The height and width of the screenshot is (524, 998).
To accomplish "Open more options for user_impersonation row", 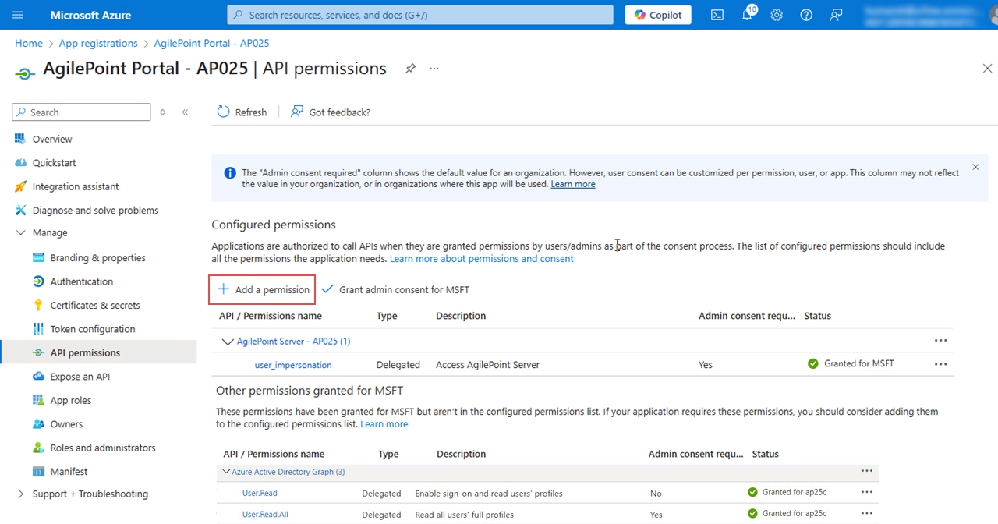I will pos(940,364).
